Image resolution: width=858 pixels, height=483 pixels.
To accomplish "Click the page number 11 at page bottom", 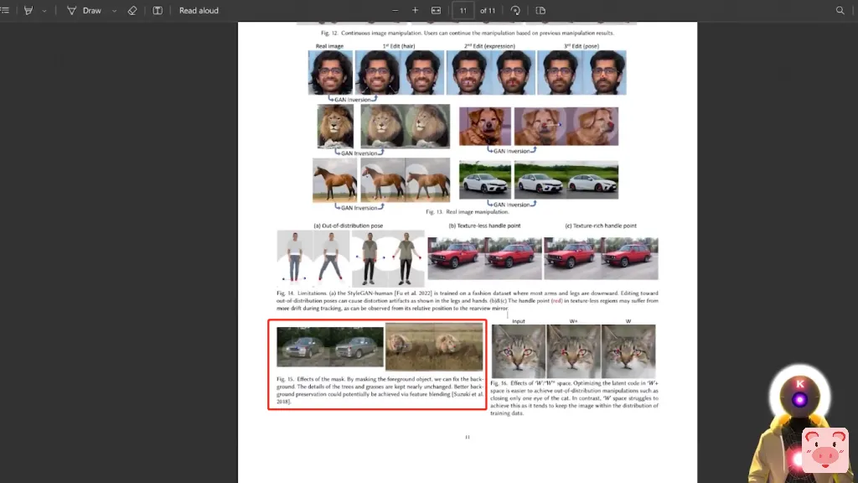I will point(468,437).
